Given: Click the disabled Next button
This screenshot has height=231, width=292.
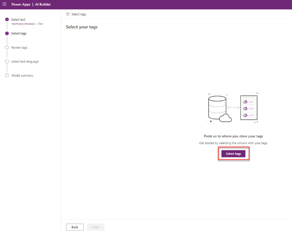Looking at the screenshot, I should point(96,227).
